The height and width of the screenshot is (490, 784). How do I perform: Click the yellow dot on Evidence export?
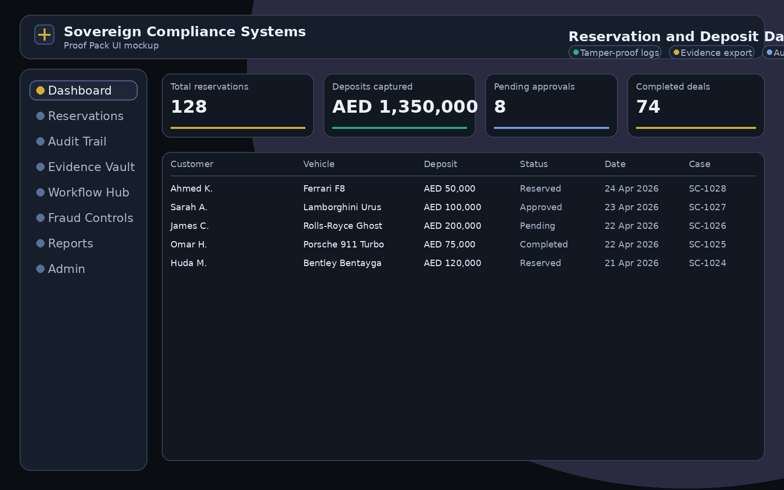point(676,52)
